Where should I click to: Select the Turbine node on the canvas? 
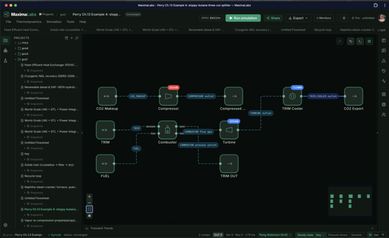(229, 130)
